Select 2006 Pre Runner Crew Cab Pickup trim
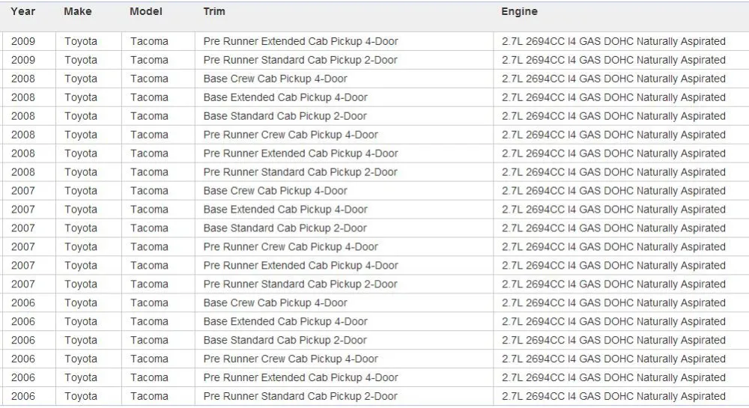This screenshot has height=408, width=749. tap(291, 359)
